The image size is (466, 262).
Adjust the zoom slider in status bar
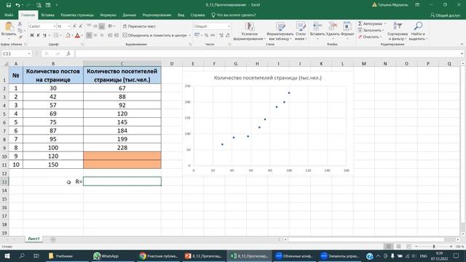tap(434, 247)
